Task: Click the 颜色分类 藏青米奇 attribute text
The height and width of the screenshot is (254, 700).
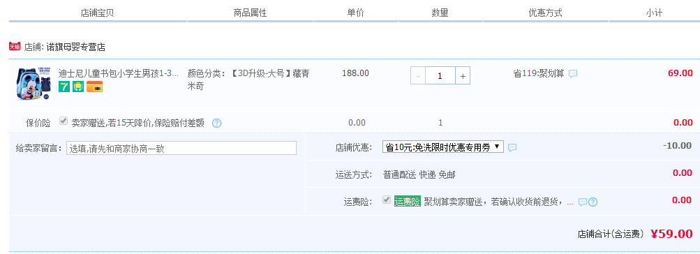Action: [248, 80]
